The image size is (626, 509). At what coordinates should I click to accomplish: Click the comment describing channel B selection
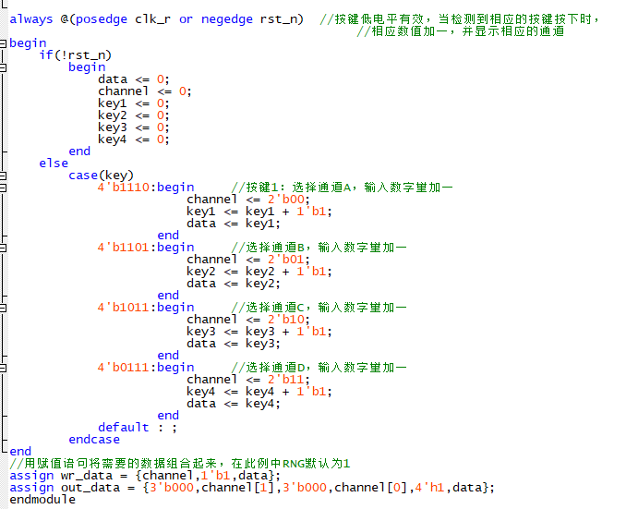319,248
